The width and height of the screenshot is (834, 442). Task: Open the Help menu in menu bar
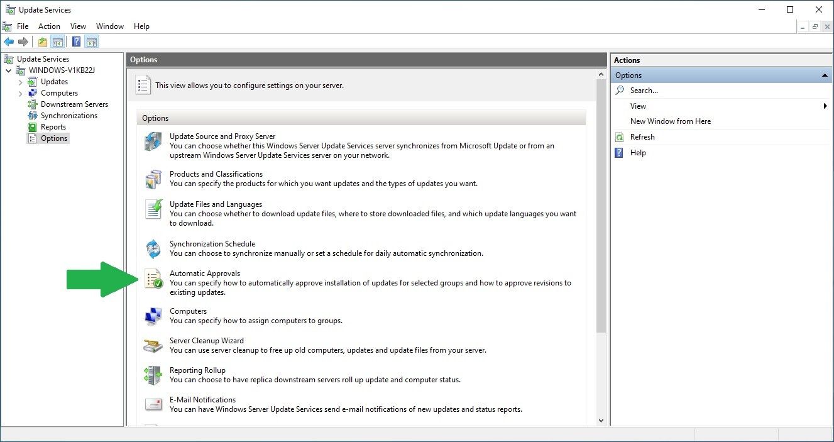tap(141, 26)
